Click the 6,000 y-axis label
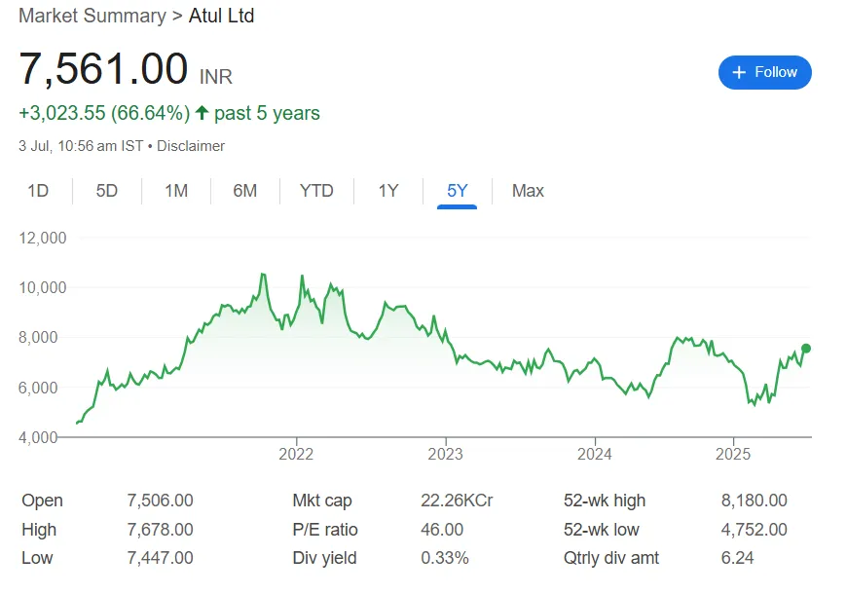Viewport: 847px width, 594px height. (x=38, y=388)
